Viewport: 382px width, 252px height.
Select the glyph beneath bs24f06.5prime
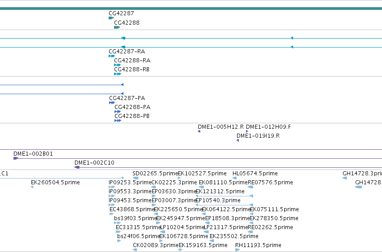tap(119, 241)
